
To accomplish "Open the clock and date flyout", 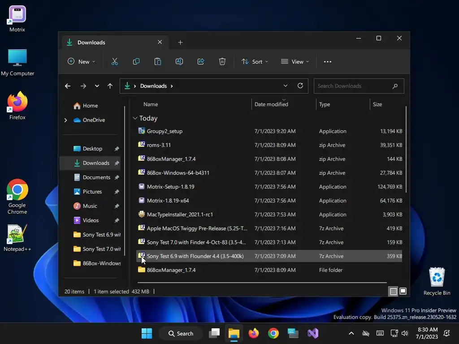I will point(427,333).
